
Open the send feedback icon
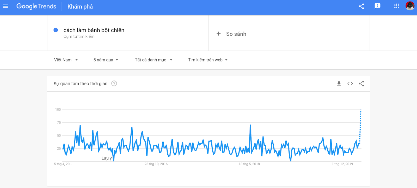pyautogui.click(x=377, y=6)
